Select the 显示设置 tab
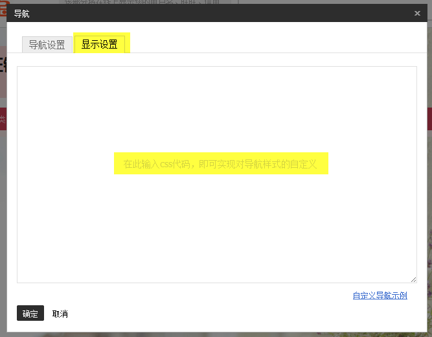The image size is (432, 337). [x=100, y=44]
